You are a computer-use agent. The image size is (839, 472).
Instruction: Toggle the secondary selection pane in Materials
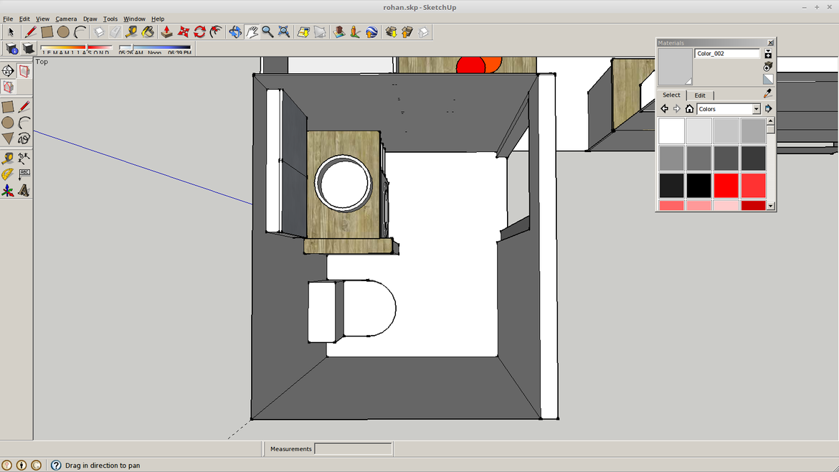tap(768, 55)
